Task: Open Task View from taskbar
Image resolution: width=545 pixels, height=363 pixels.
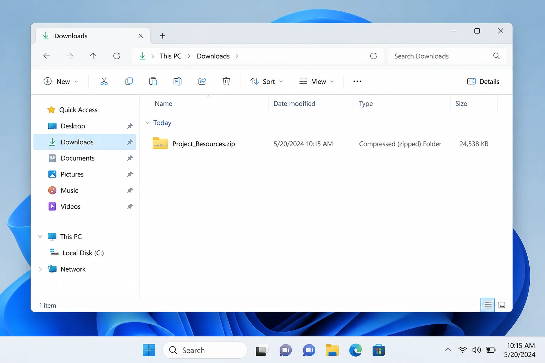Action: (x=262, y=350)
